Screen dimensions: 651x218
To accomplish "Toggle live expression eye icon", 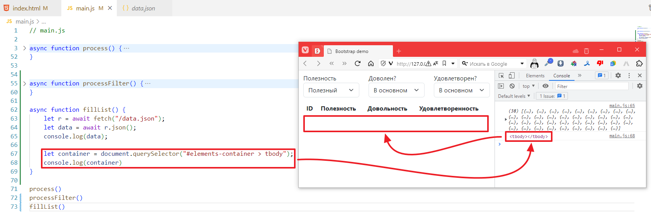I will click(545, 86).
